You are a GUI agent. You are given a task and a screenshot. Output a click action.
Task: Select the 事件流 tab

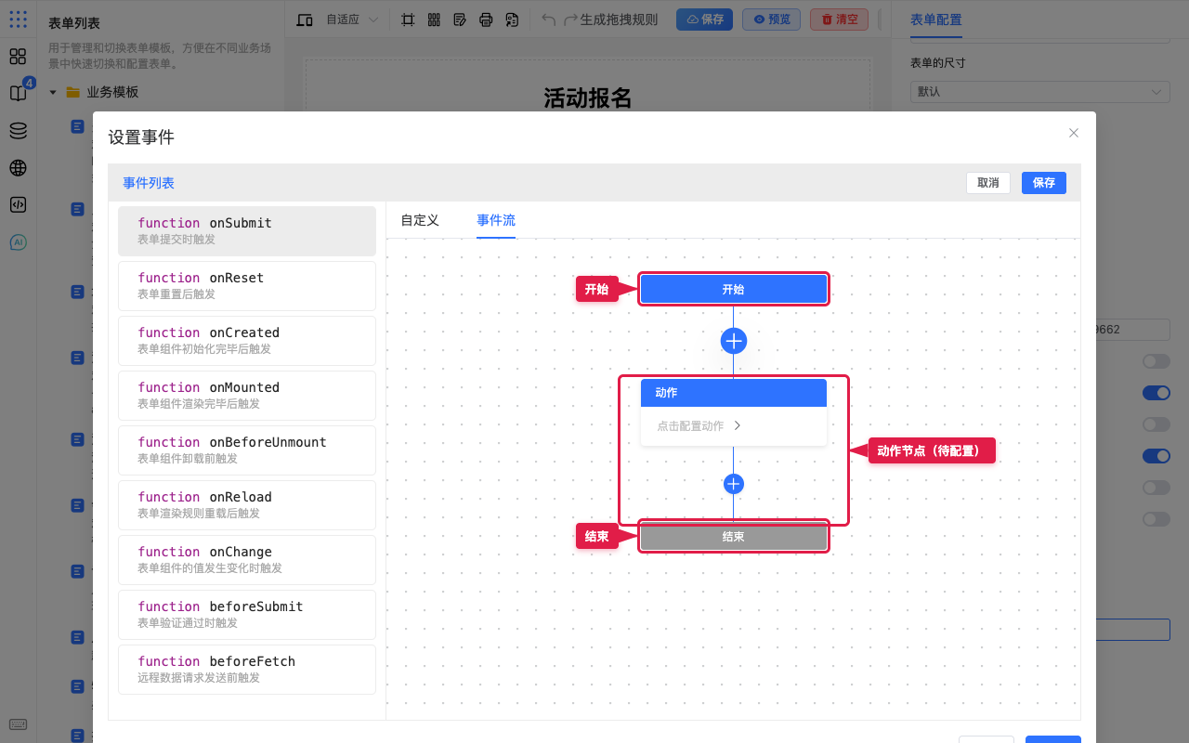(x=496, y=220)
